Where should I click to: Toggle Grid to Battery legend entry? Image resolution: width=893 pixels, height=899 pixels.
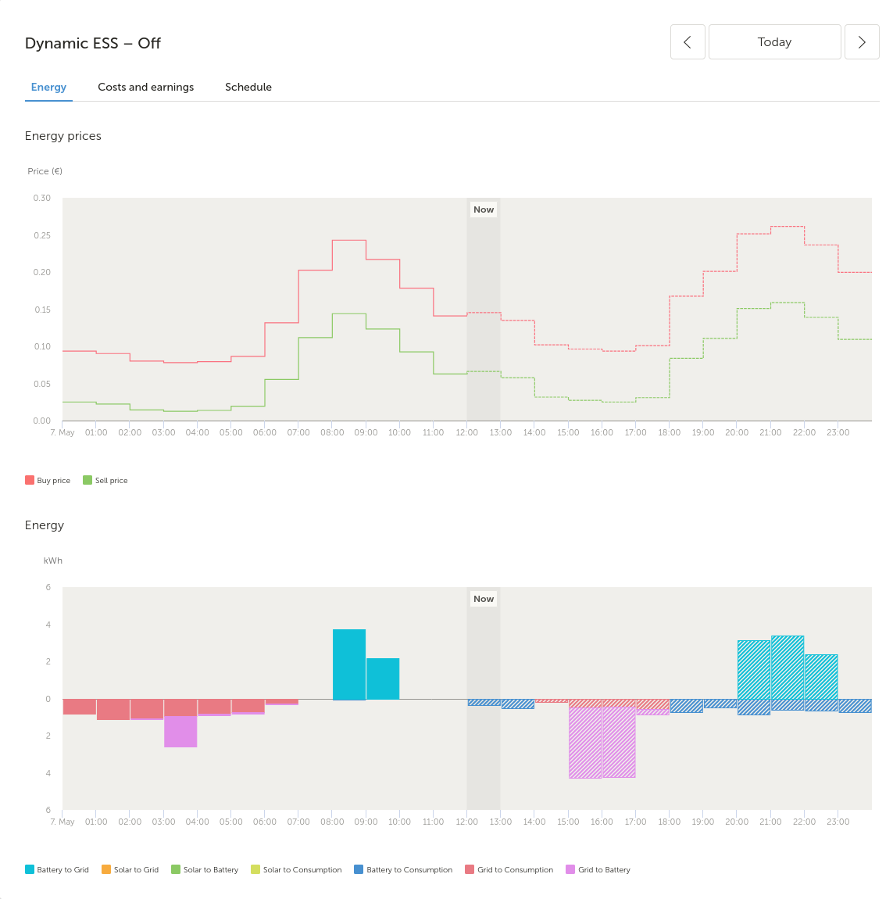pos(598,870)
